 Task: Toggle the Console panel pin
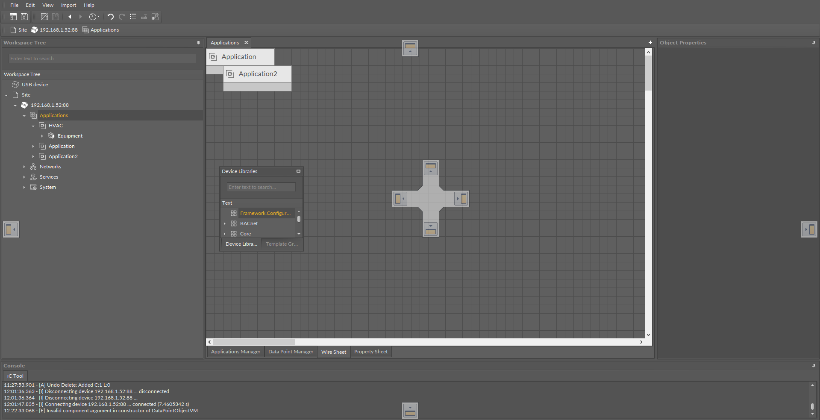point(814,366)
